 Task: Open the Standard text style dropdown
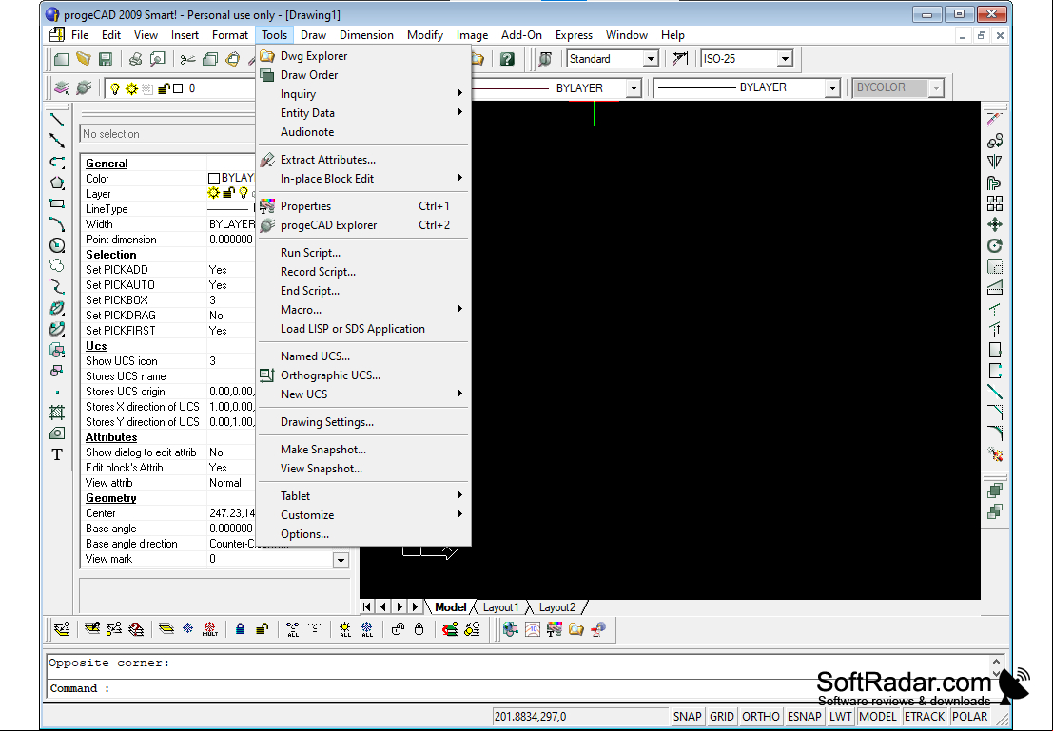pos(650,59)
